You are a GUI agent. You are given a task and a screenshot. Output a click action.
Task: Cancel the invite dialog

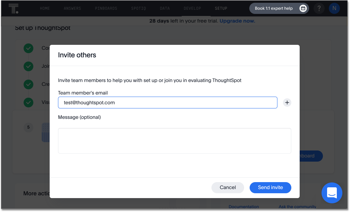coord(227,187)
